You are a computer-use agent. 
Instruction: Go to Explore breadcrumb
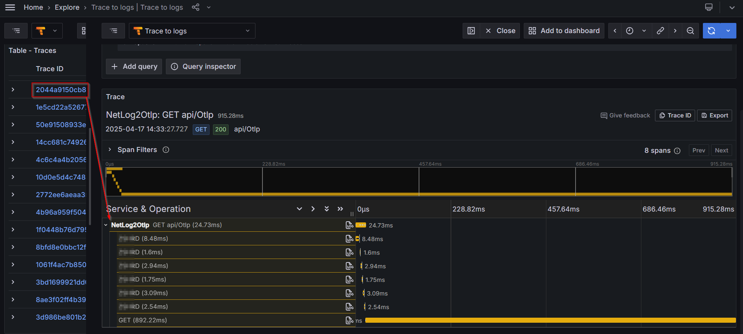[67, 7]
